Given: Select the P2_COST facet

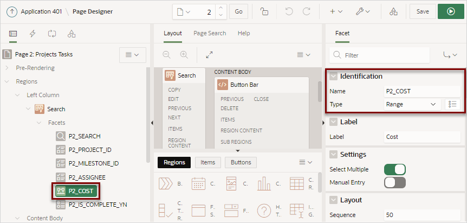Looking at the screenshot, I should [76, 191].
